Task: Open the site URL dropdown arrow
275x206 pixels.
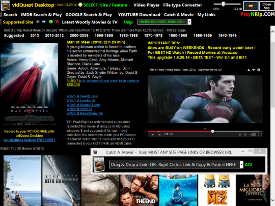Action: click(189, 22)
